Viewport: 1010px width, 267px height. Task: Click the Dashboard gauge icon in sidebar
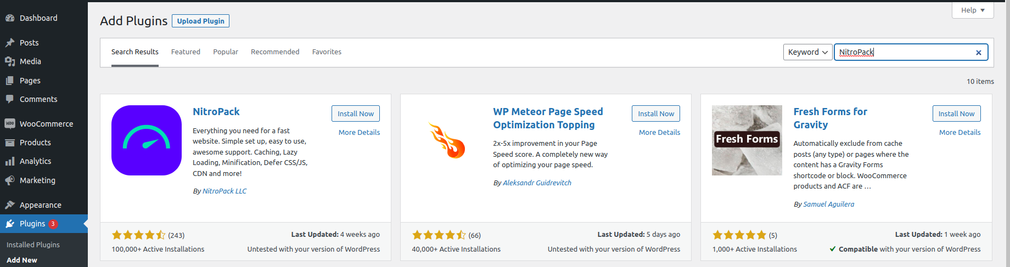point(10,18)
